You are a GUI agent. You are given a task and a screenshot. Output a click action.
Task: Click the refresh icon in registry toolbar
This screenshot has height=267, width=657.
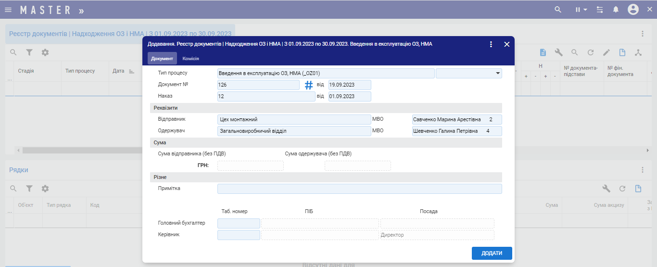591,52
